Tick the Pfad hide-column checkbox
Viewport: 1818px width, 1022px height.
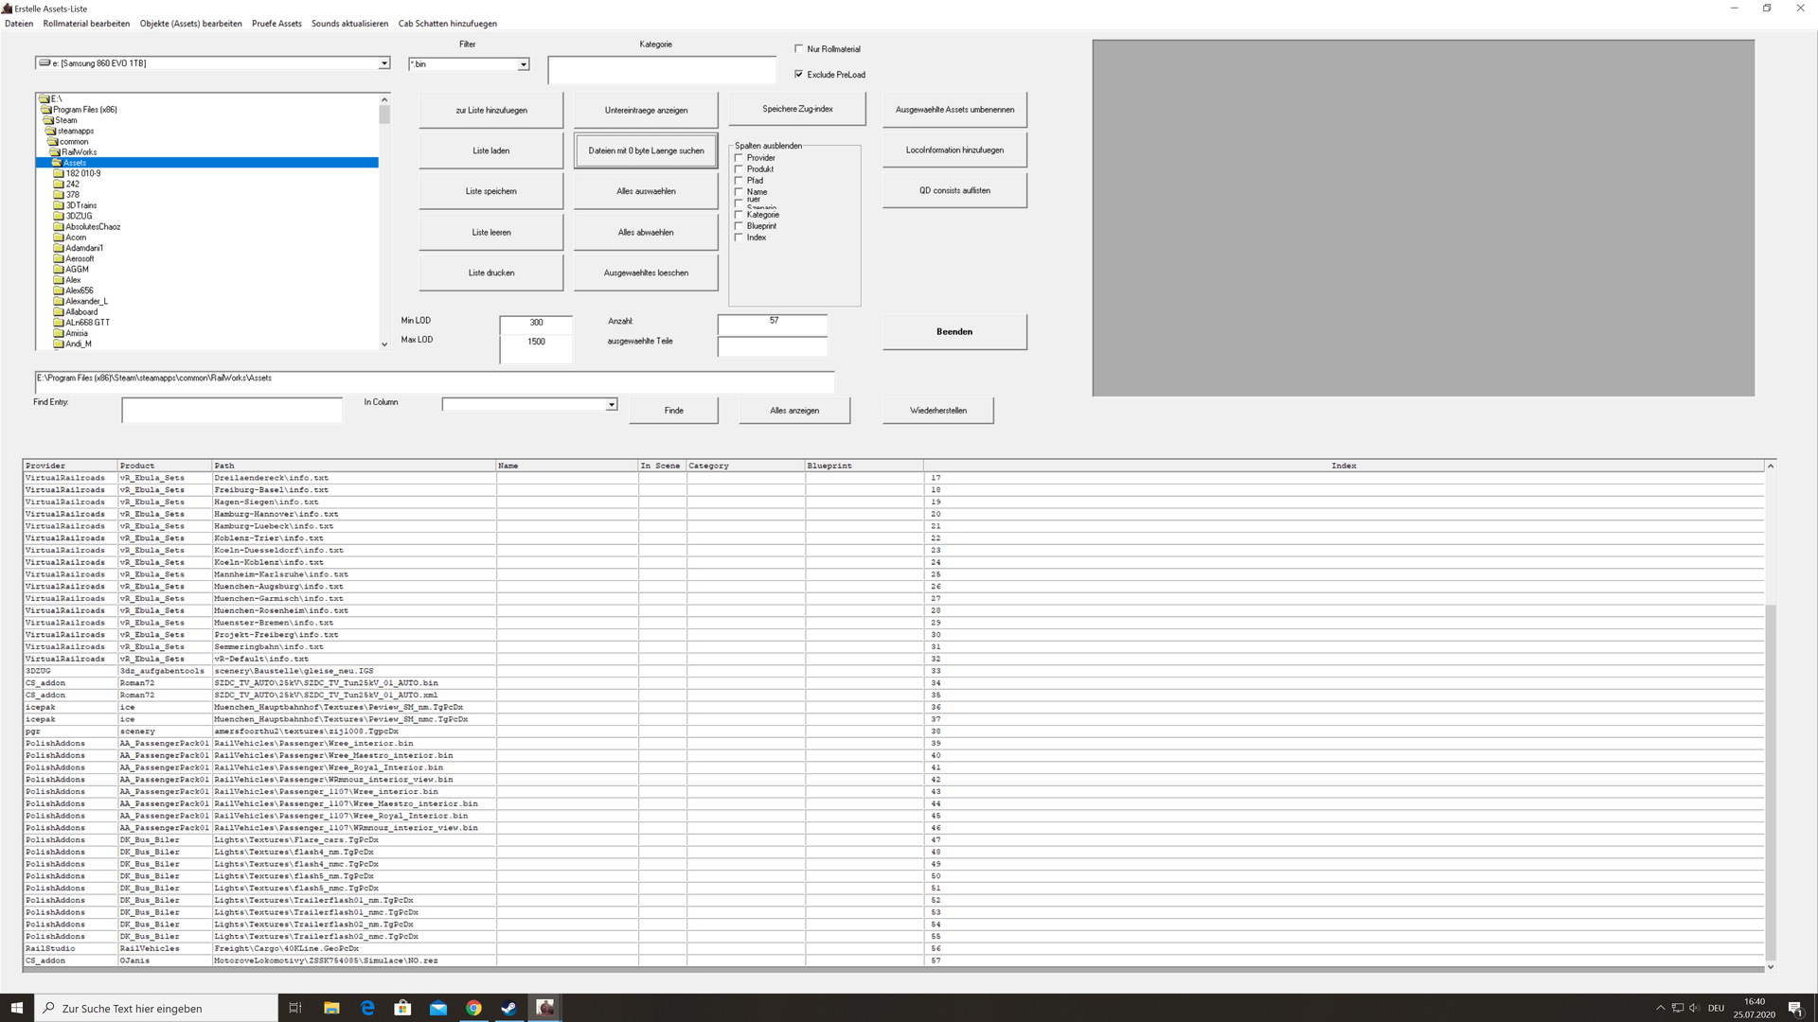pos(740,181)
